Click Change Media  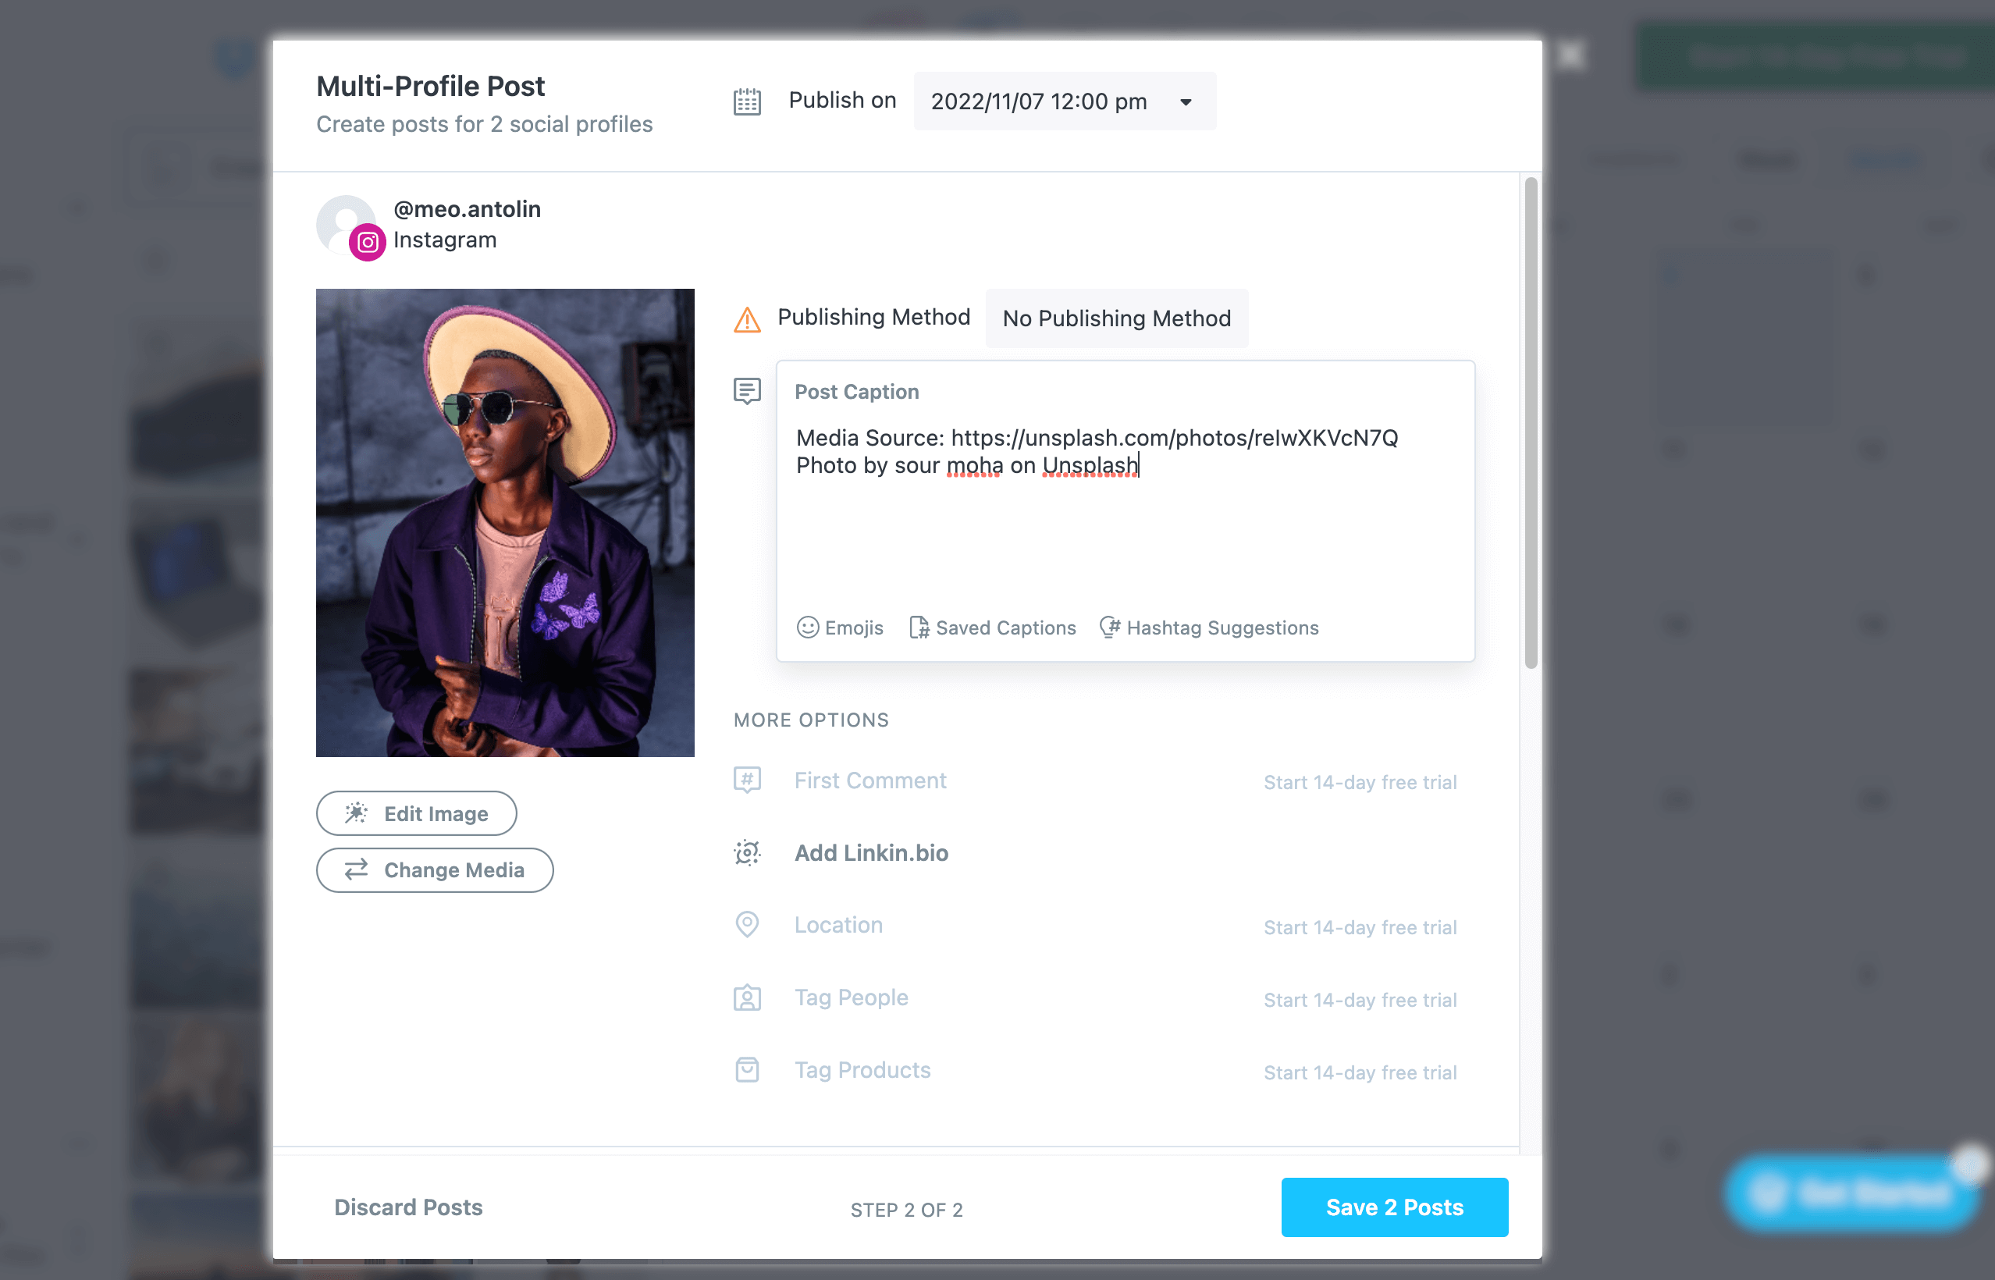coord(435,869)
